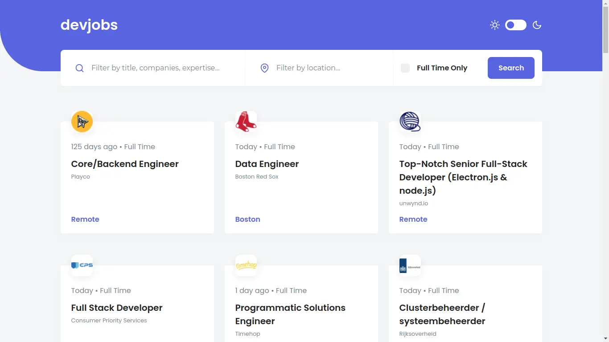This screenshot has width=609, height=342.
Task: Click the unwynd.io yarn ball logo
Action: 410,121
